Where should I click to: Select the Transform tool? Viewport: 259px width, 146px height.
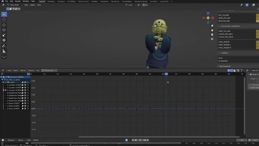coord(4,40)
